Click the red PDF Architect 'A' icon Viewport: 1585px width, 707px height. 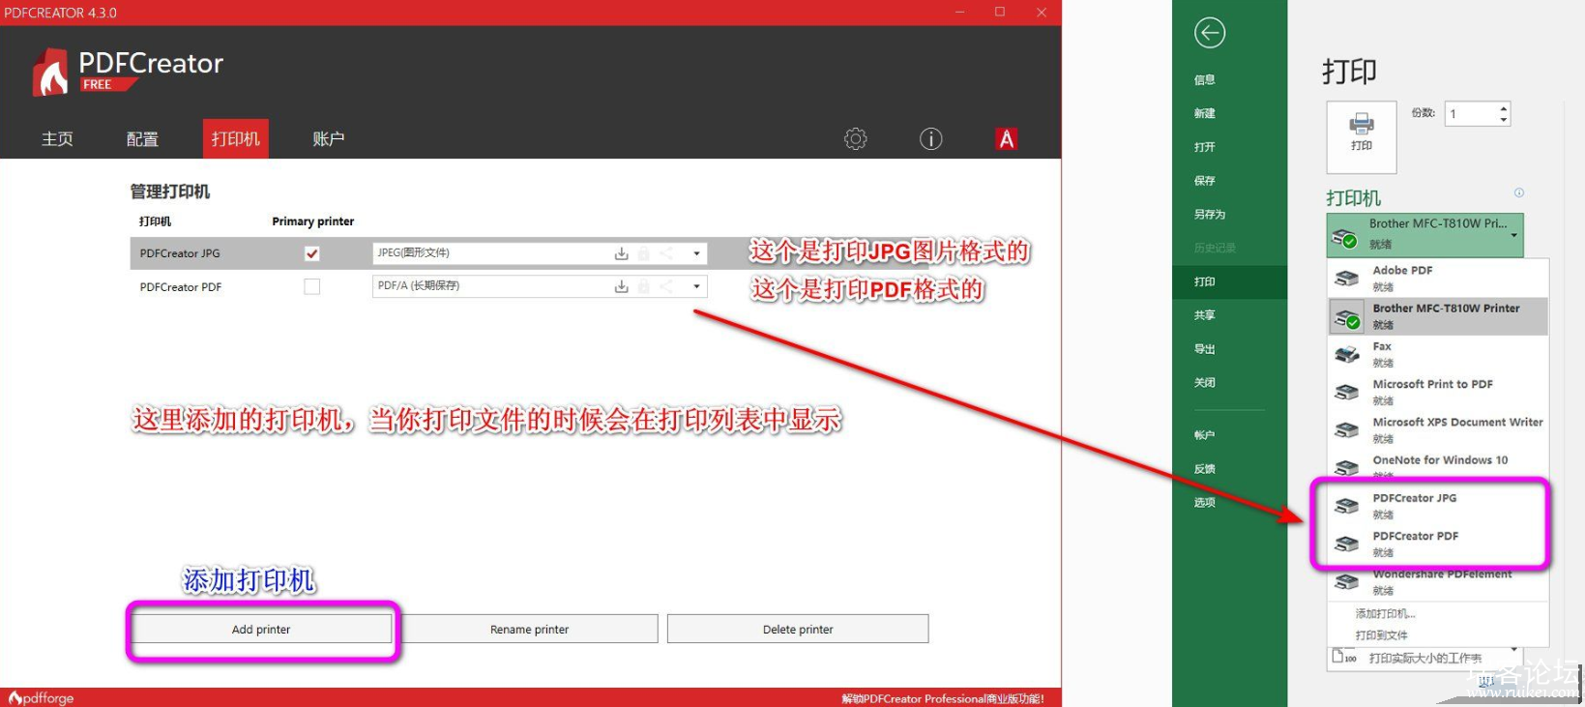click(1007, 139)
